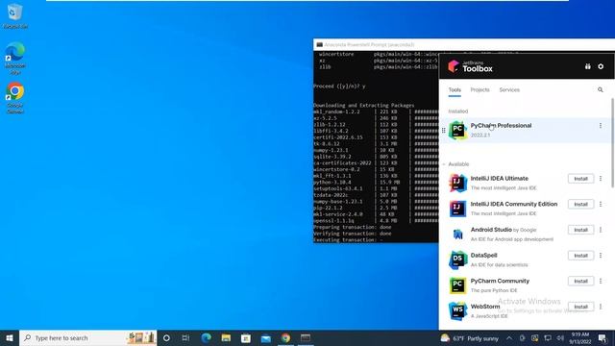
Task: Switch to the Tools tab
Action: point(455,89)
